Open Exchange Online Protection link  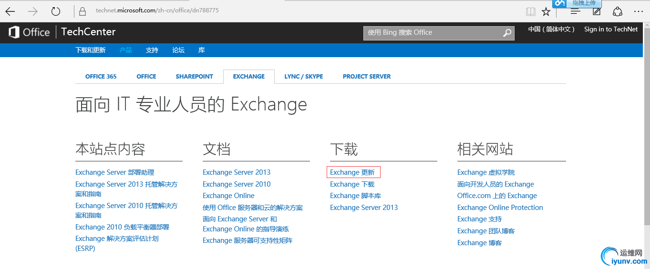click(x=500, y=208)
